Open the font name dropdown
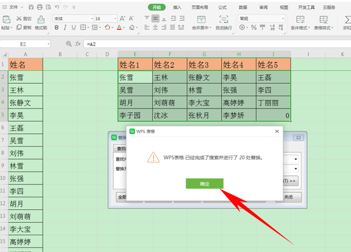This screenshot has height=252, width=351. [92, 18]
